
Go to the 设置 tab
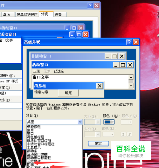[x=60, y=14]
